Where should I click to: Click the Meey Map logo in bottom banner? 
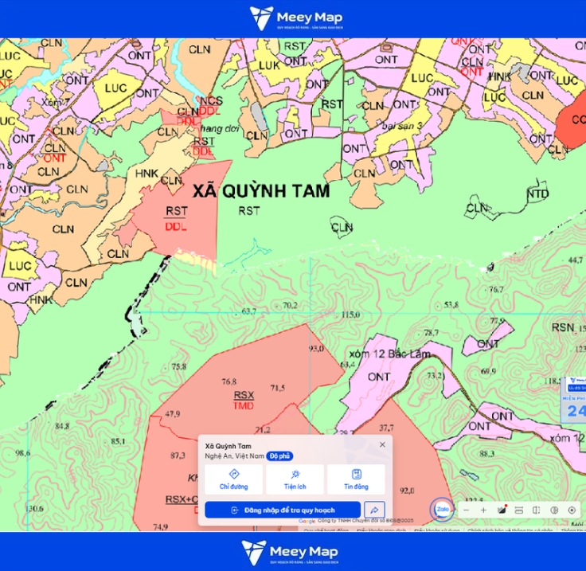coord(290,552)
